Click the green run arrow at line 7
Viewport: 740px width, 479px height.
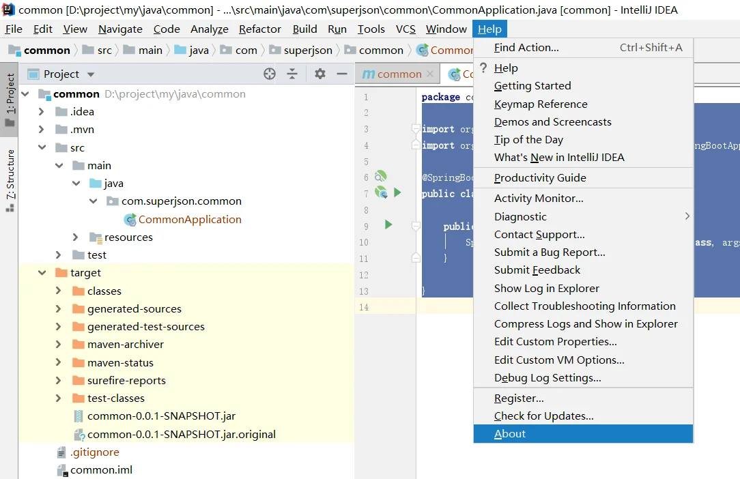pos(397,192)
